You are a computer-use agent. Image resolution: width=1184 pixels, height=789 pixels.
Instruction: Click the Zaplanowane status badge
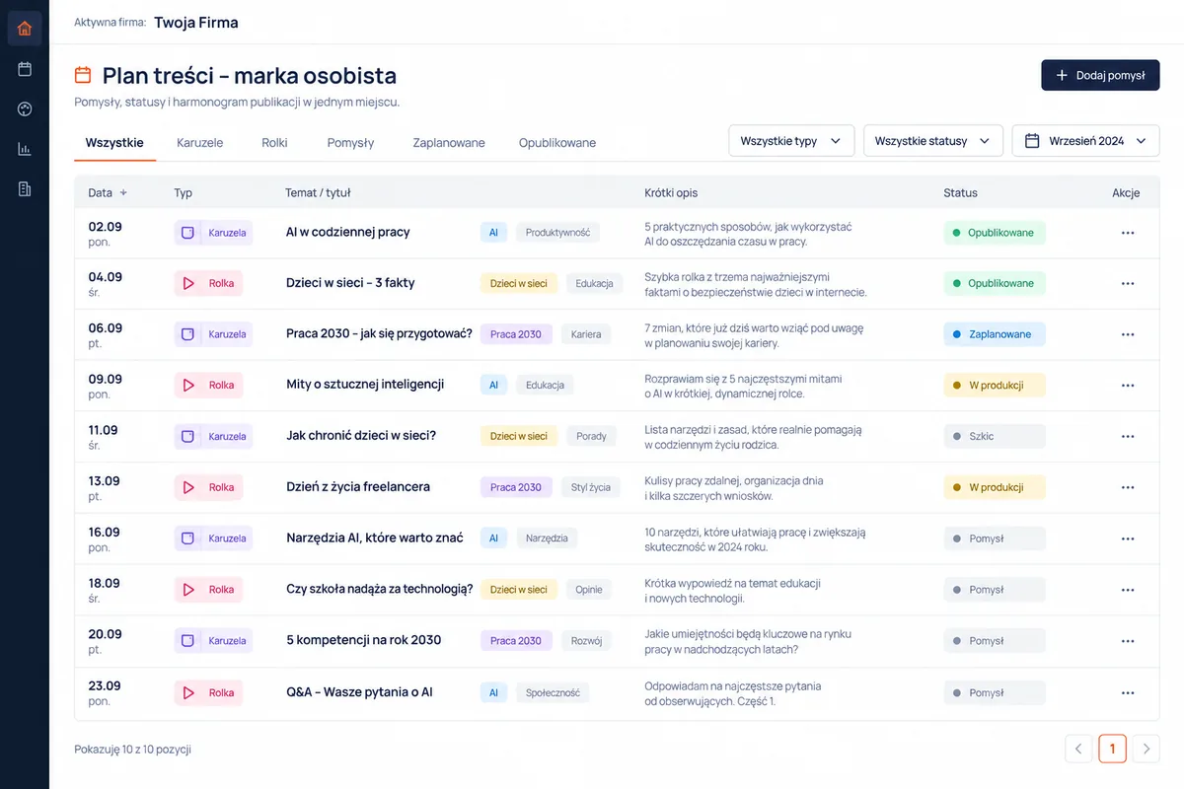pos(995,334)
